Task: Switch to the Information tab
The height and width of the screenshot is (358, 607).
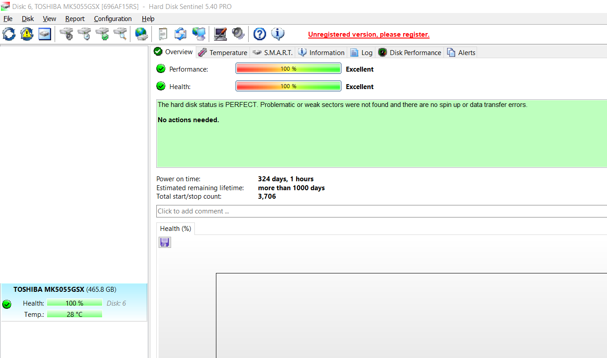Action: point(321,52)
